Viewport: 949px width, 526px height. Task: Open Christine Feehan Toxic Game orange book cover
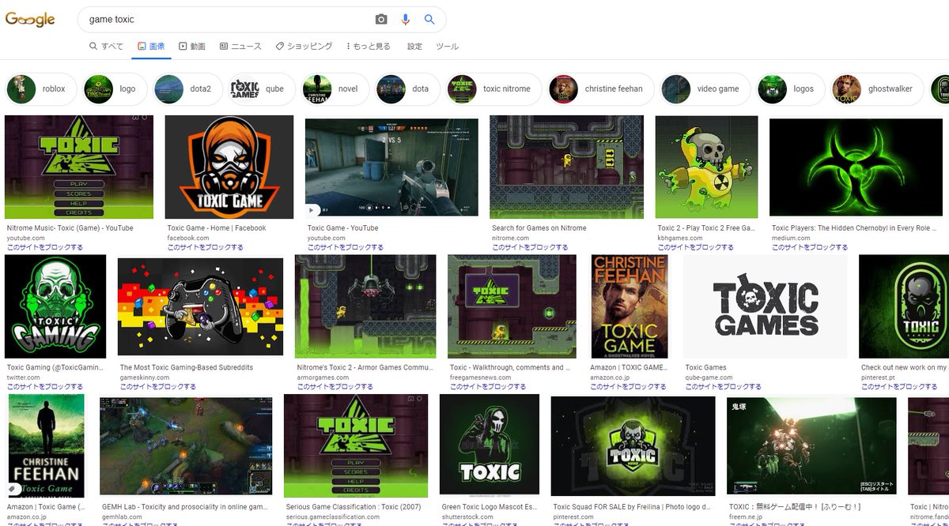tap(629, 306)
